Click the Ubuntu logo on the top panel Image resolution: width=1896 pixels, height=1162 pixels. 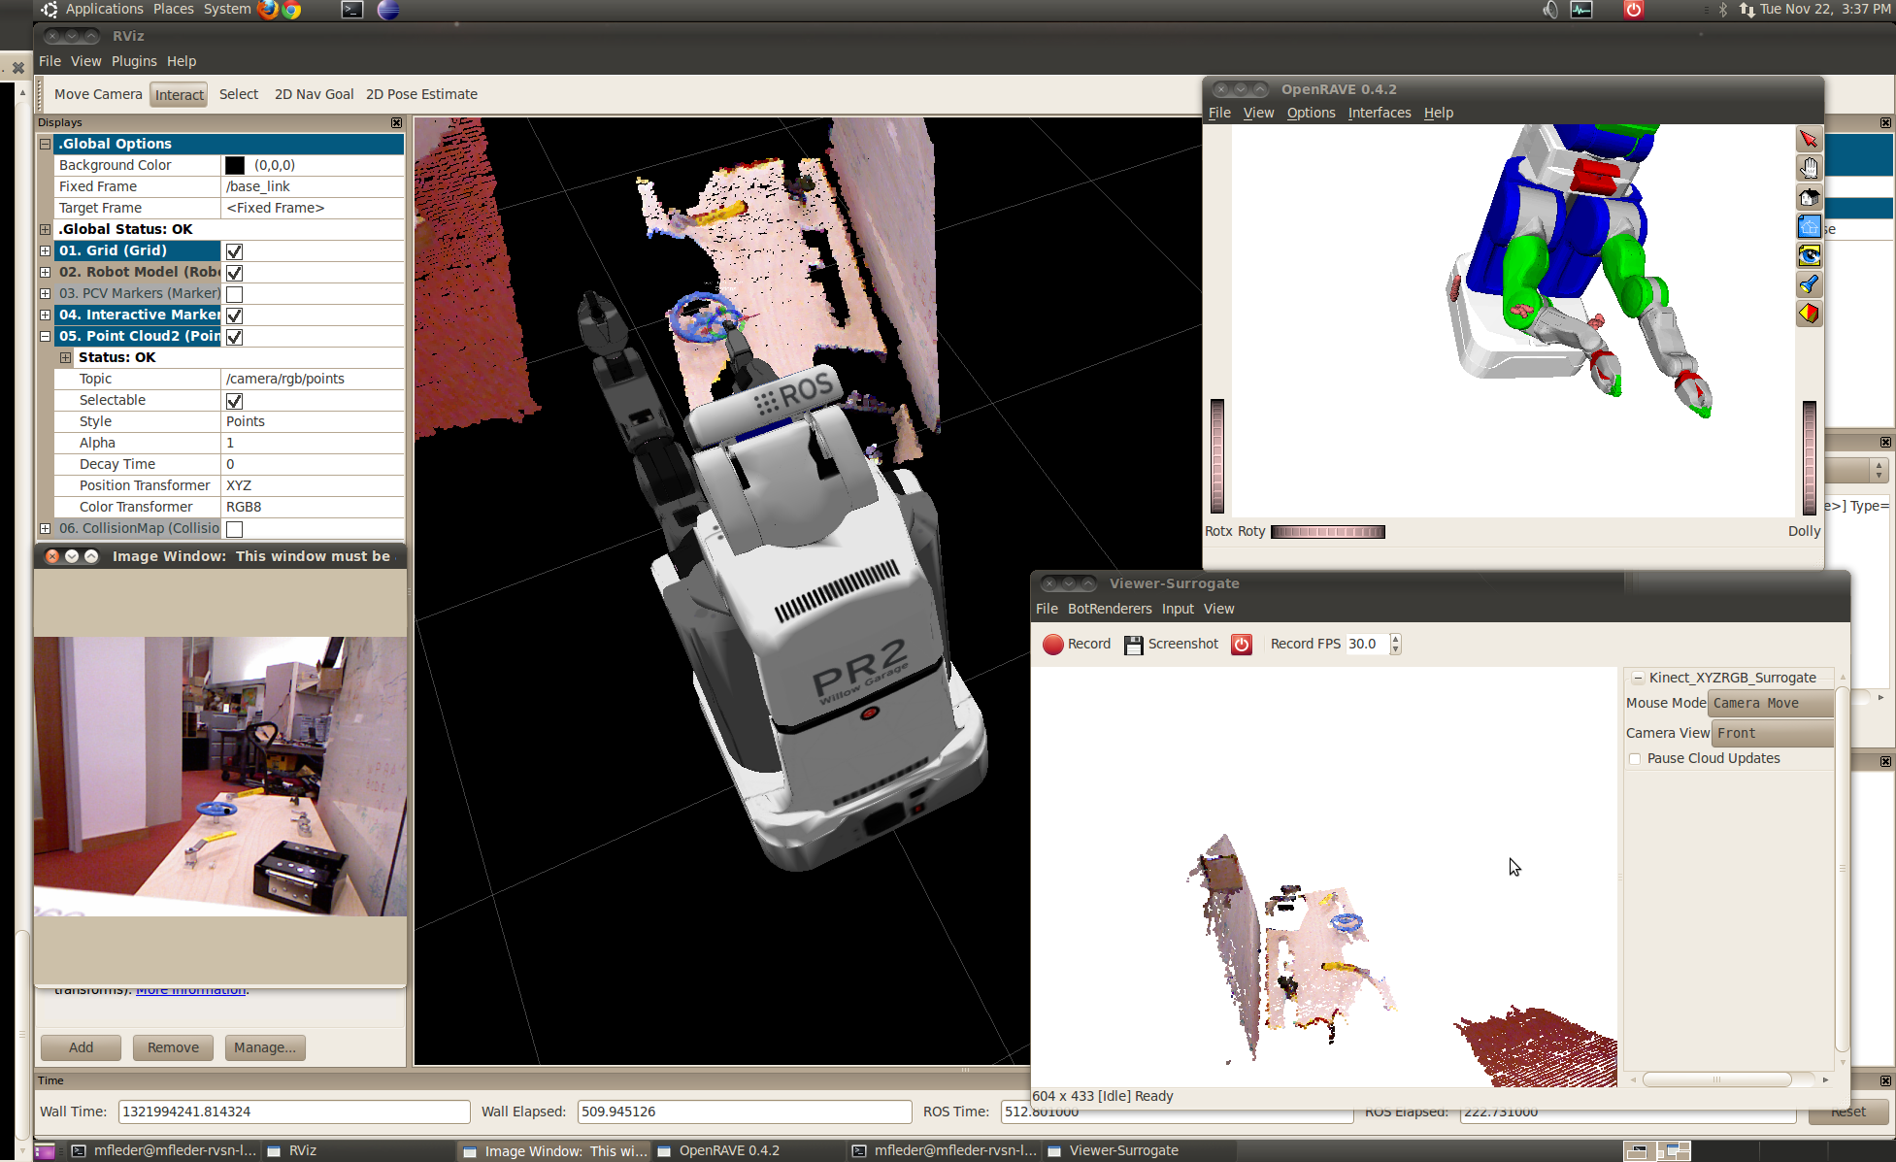[x=50, y=10]
